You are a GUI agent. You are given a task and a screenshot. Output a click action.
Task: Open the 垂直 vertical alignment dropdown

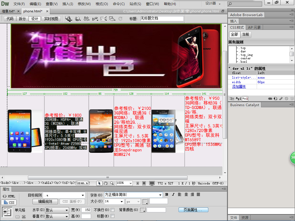click(67, 216)
